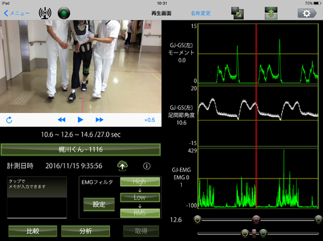This screenshot has height=241, width=323.
Task: Toggle the RMS EMG filter
Action: (140, 213)
